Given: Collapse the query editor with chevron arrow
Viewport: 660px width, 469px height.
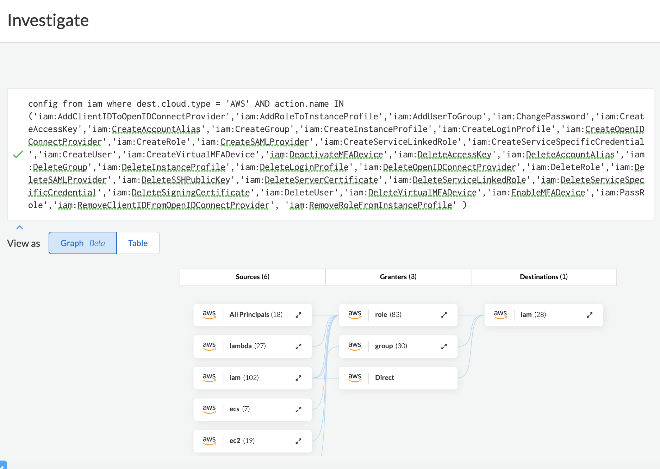Looking at the screenshot, I should [x=20, y=227].
